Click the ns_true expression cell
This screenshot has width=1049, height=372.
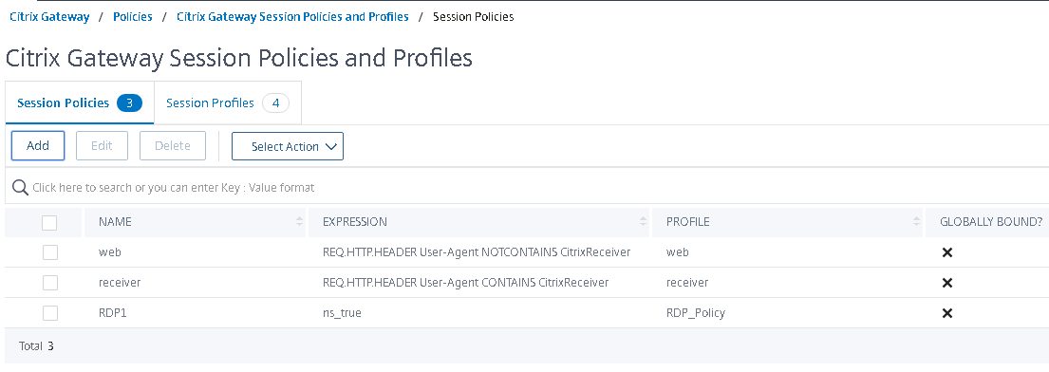click(x=342, y=312)
